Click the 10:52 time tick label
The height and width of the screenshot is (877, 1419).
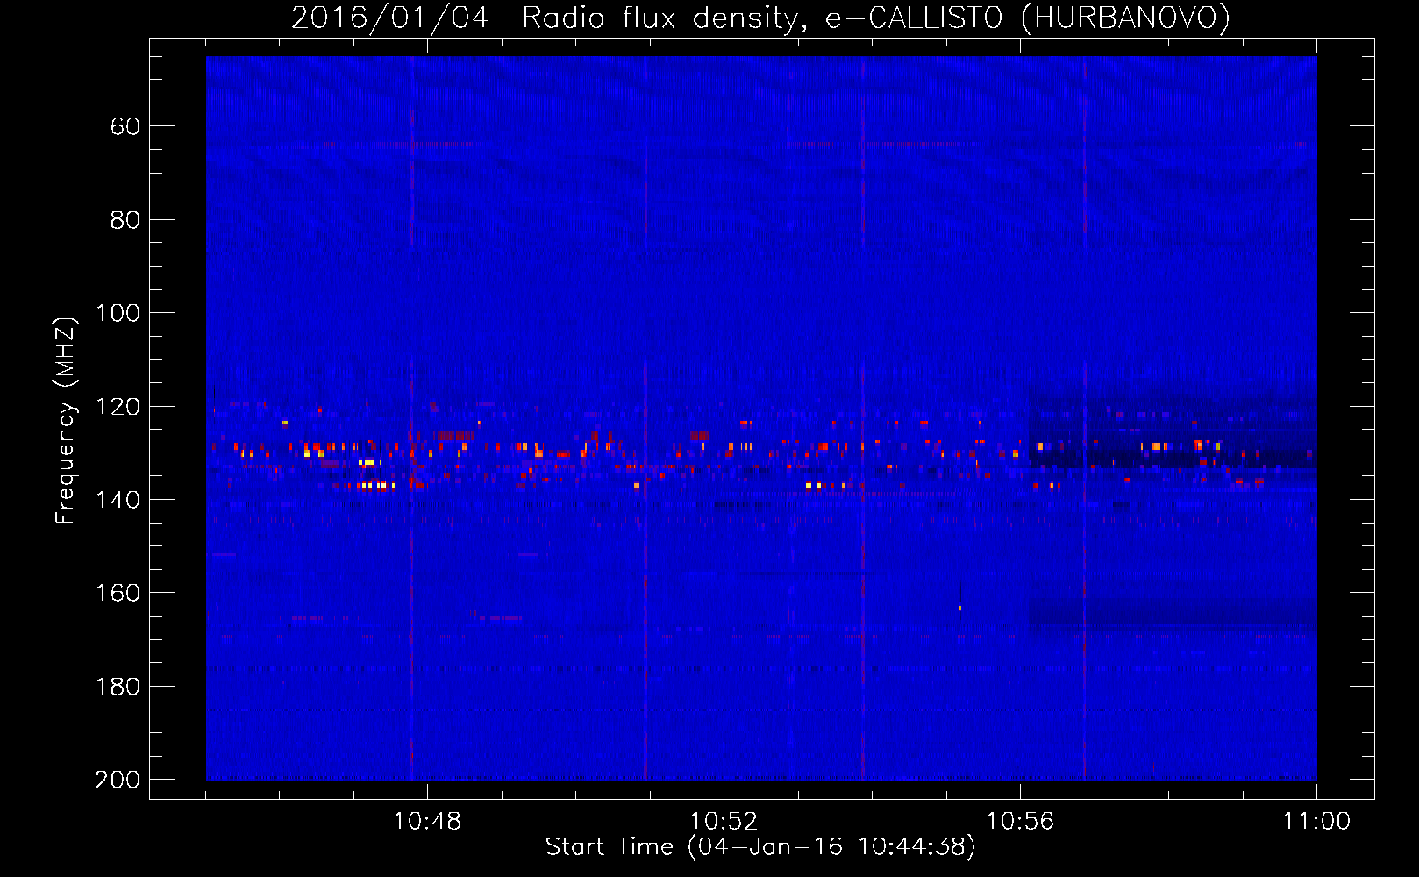(724, 822)
